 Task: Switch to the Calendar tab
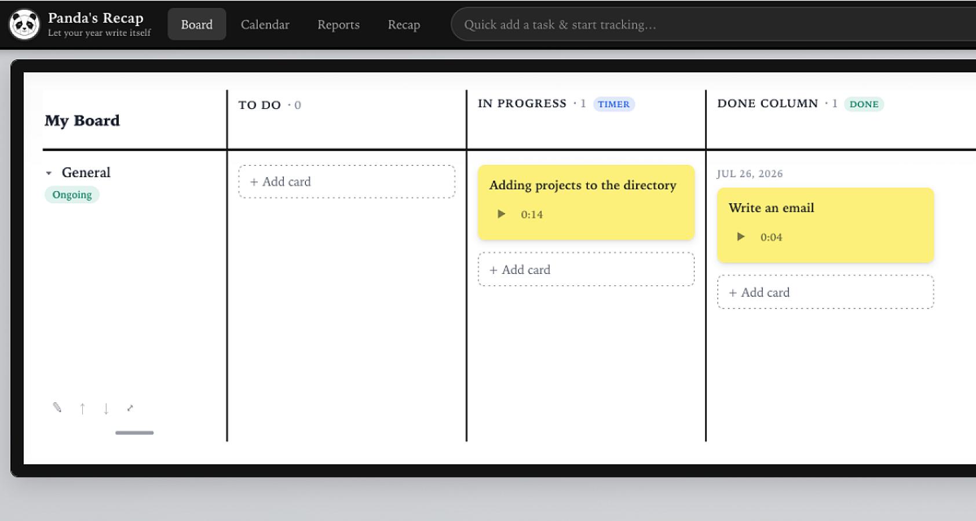[x=265, y=24]
